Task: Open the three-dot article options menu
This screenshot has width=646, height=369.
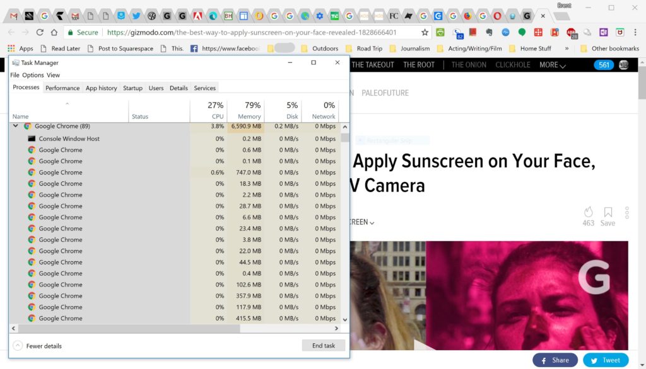Action: click(x=626, y=213)
